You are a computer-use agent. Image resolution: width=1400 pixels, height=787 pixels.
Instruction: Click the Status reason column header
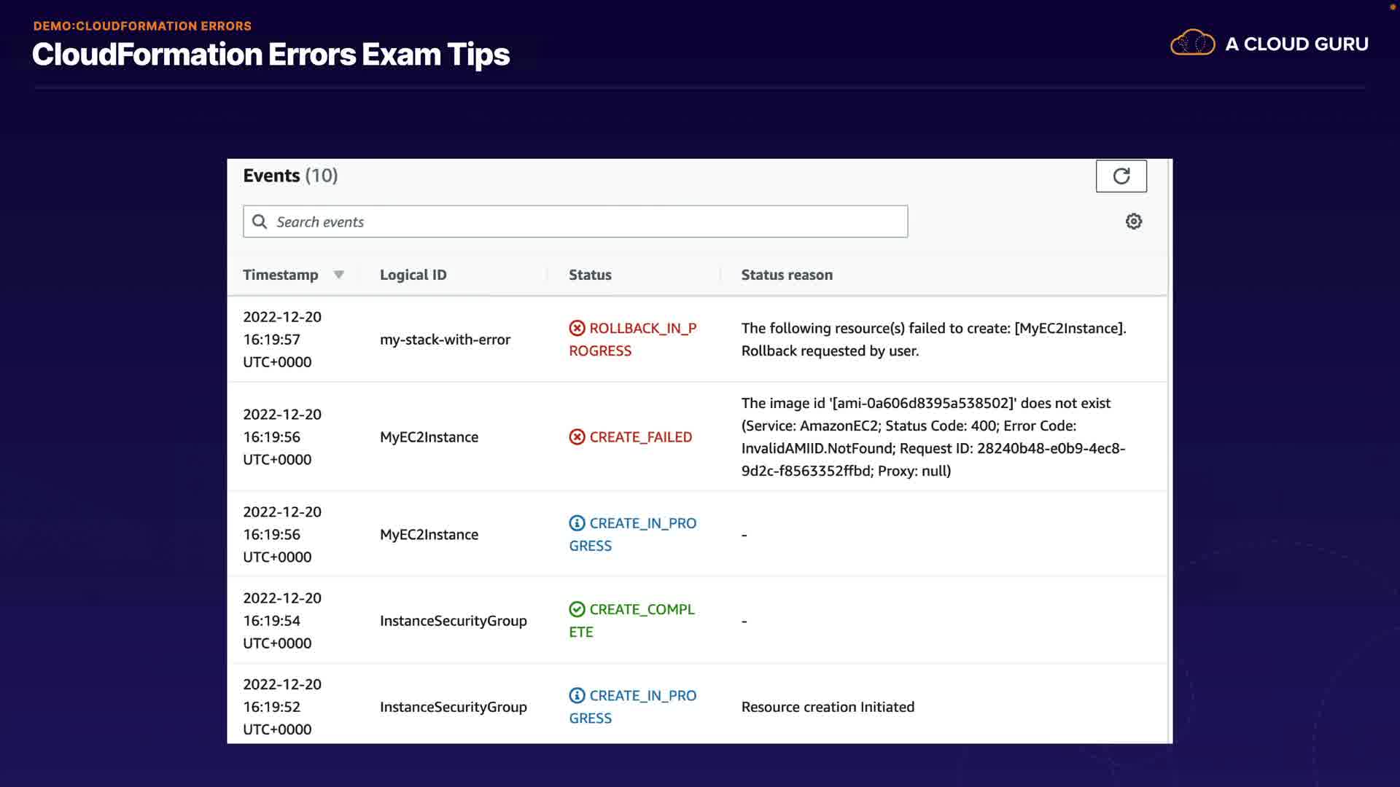point(787,275)
